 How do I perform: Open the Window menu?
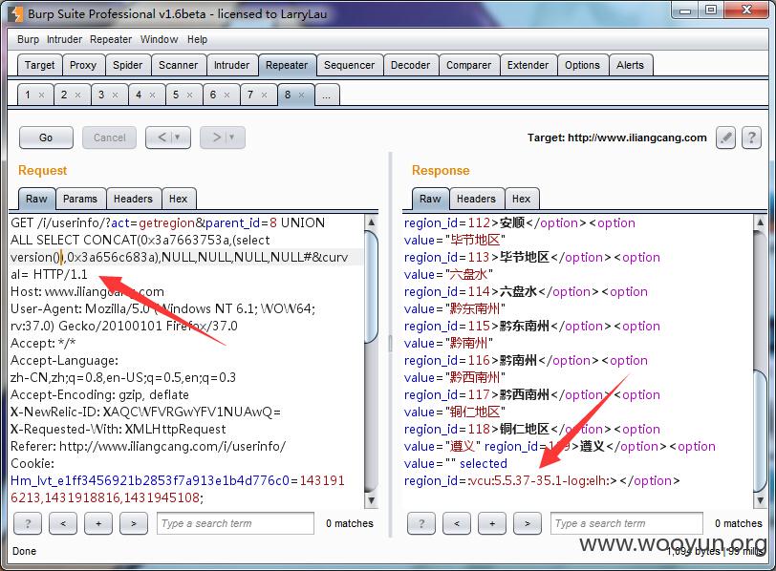[x=159, y=39]
